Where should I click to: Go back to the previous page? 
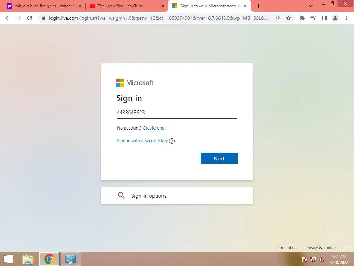pos(8,18)
